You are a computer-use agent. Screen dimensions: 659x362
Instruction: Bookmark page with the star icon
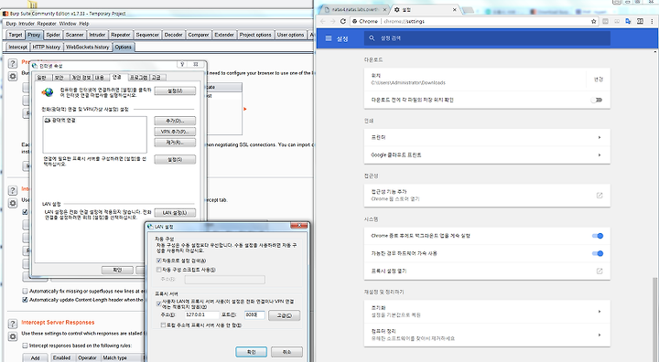pyautogui.click(x=594, y=21)
